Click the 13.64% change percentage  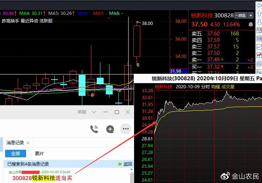232,25
